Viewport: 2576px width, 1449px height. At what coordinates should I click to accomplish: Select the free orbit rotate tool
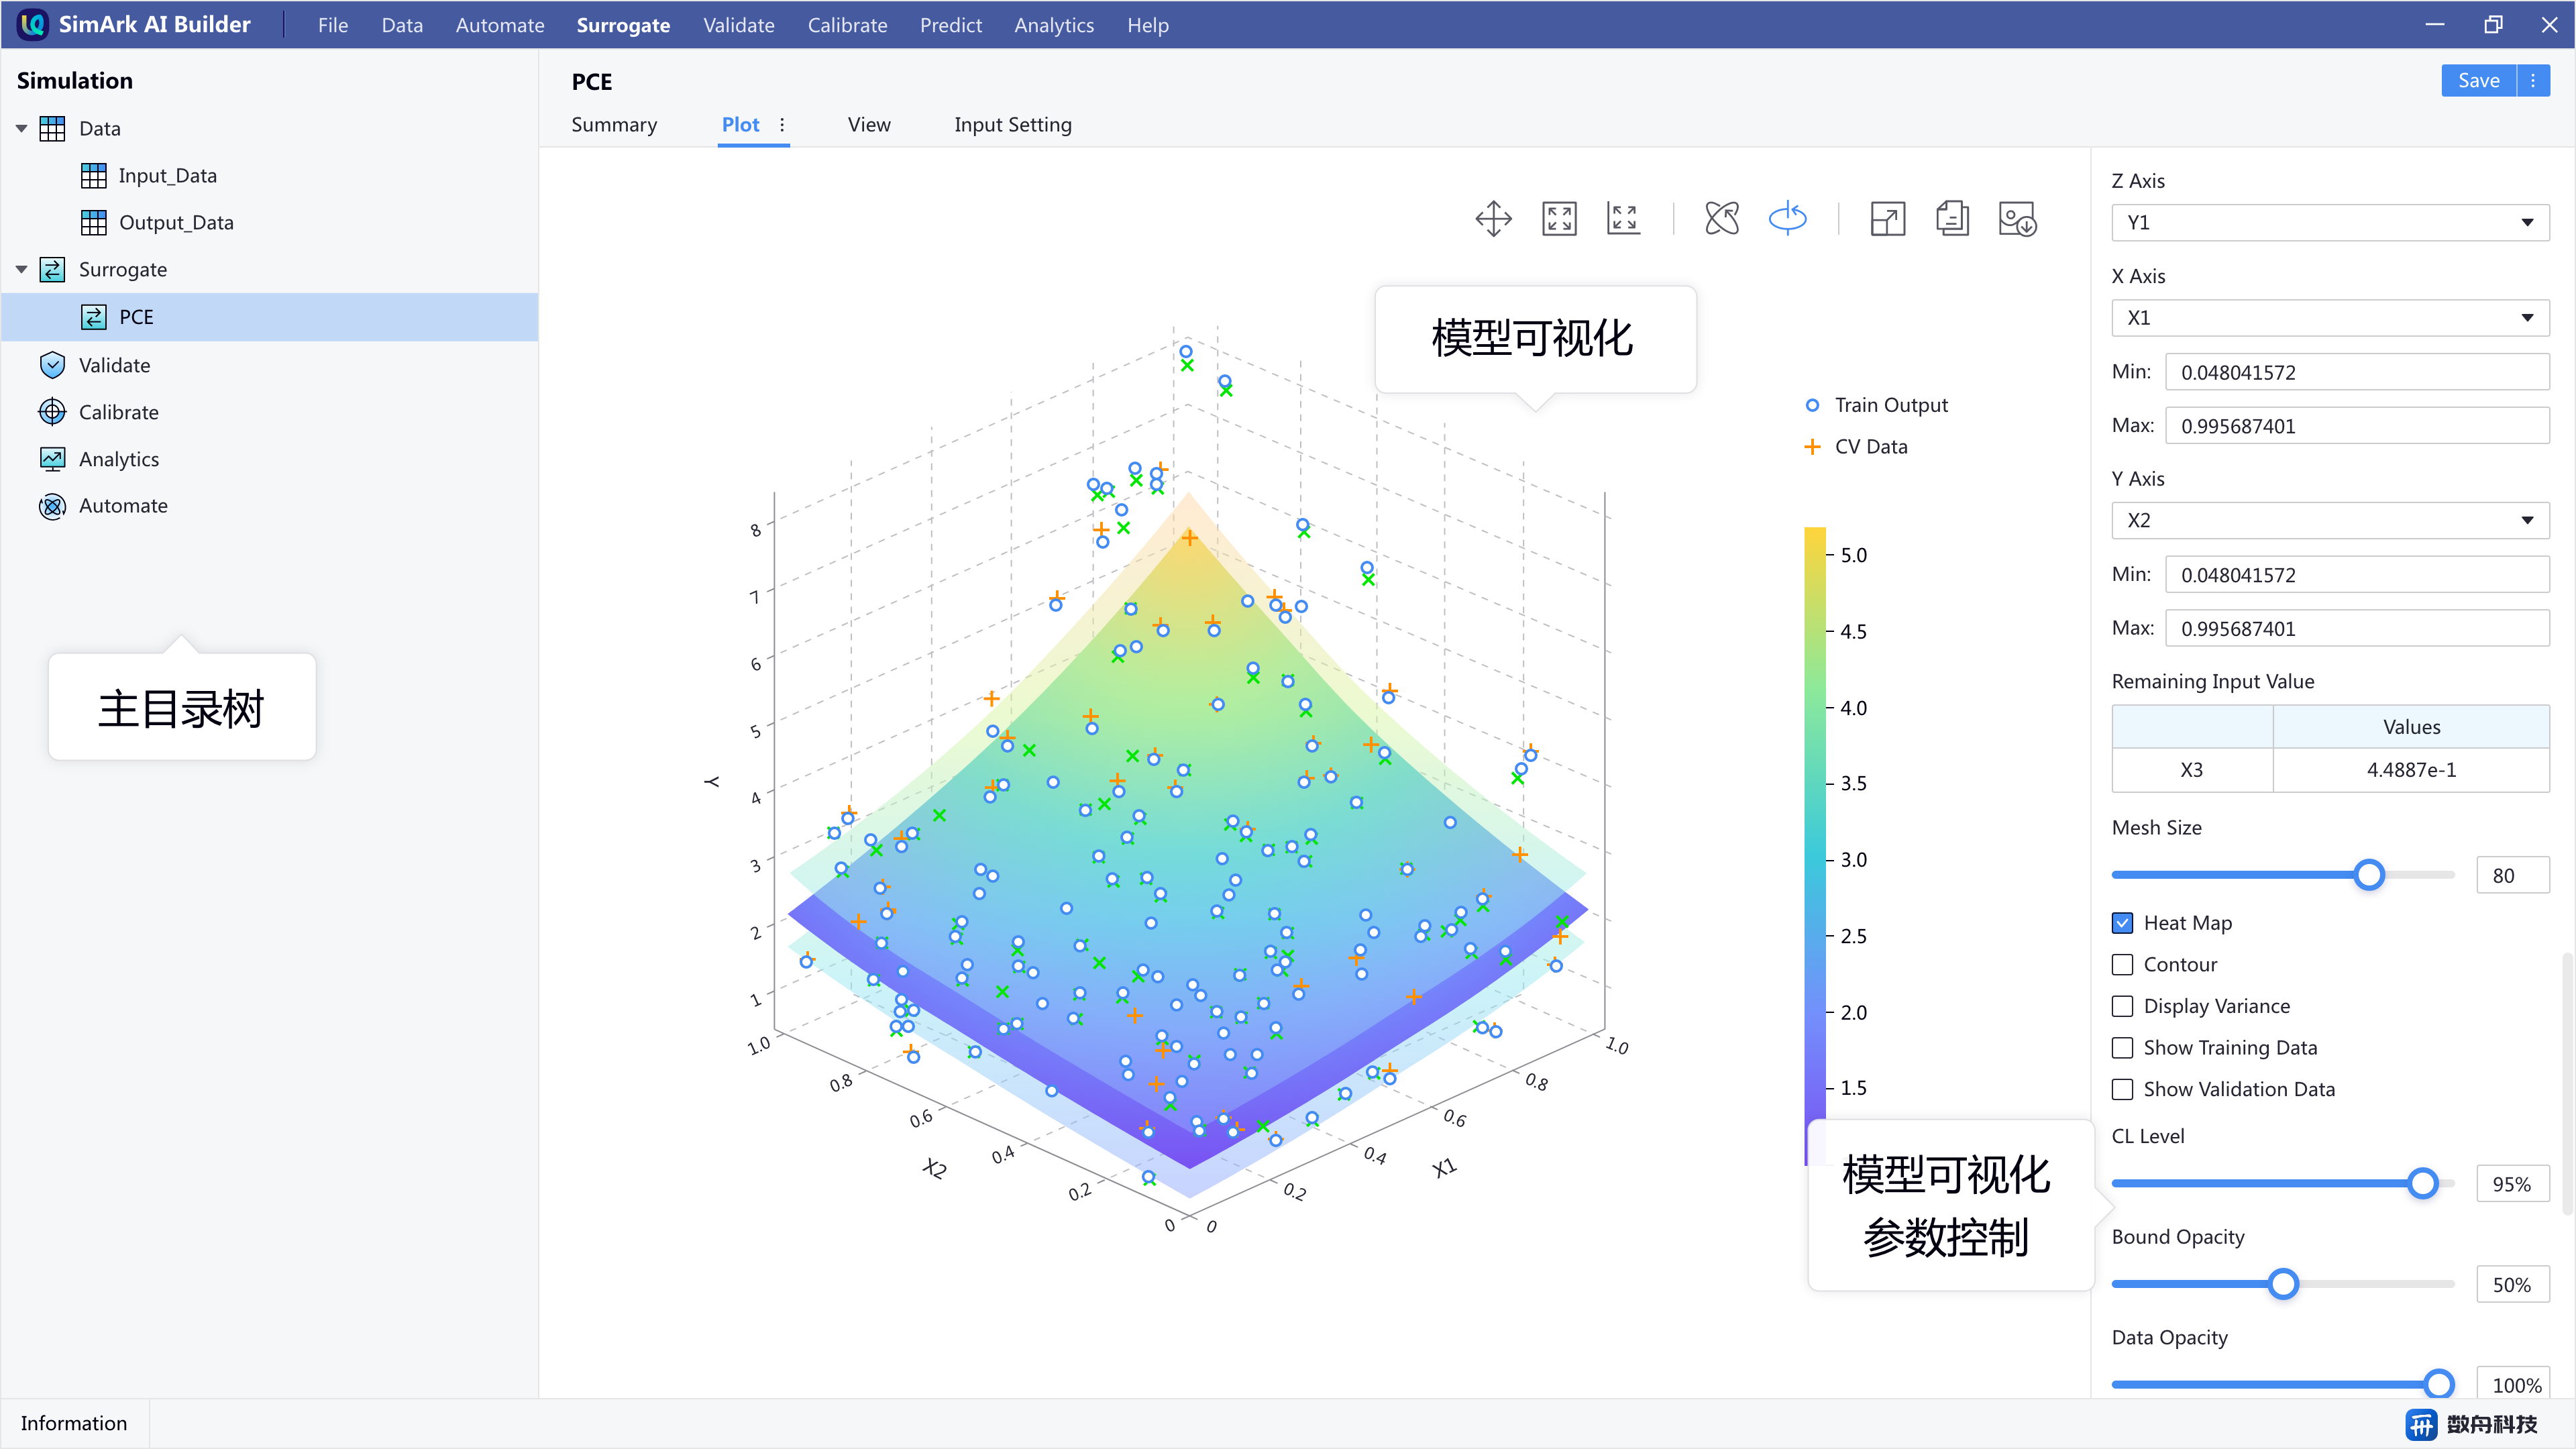click(x=1722, y=219)
